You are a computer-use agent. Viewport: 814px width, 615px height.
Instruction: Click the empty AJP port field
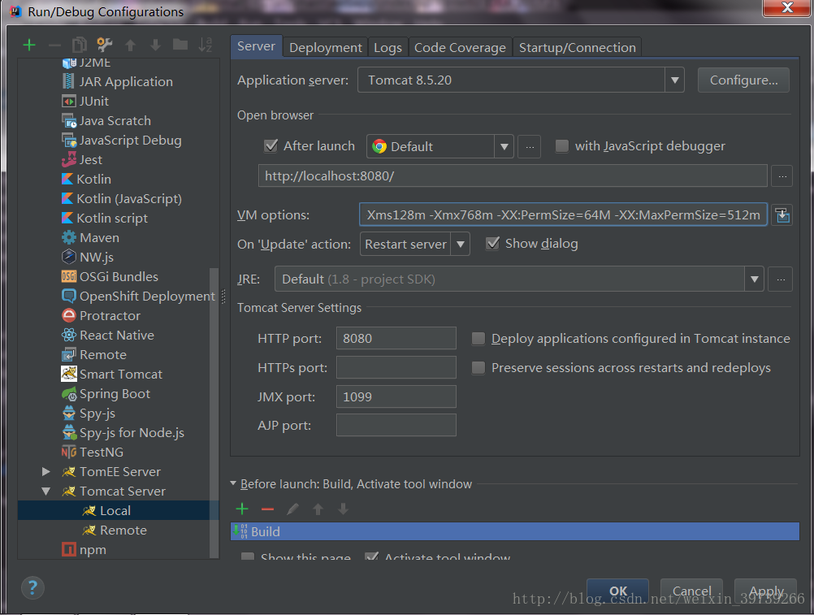pos(396,425)
